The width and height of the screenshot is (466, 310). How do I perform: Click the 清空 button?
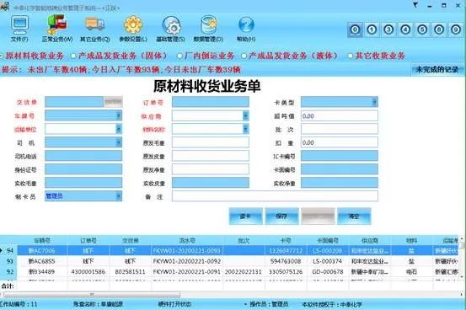pyautogui.click(x=354, y=216)
